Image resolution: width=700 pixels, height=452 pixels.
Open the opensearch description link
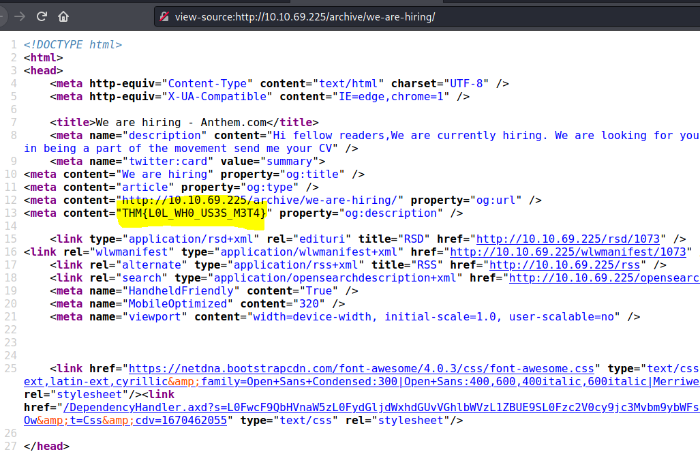[x=605, y=277]
